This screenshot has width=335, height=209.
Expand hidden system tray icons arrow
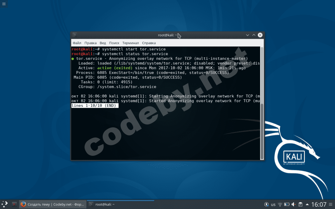pos(307,204)
